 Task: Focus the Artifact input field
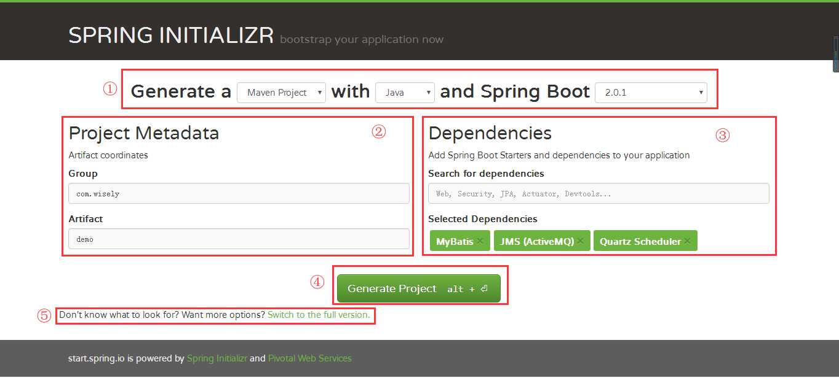tap(239, 239)
